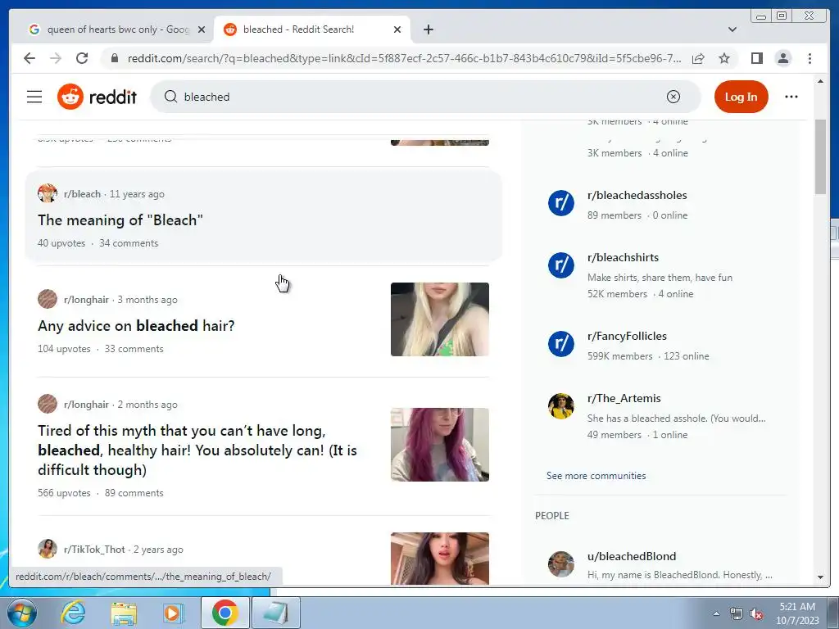Click the Log In button
This screenshot has height=629, width=839.
741,97
